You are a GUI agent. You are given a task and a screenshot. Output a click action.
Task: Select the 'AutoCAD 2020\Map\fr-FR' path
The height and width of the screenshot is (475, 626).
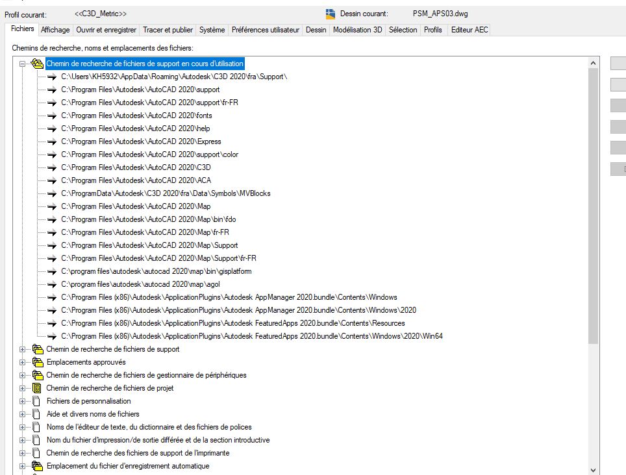click(x=145, y=232)
